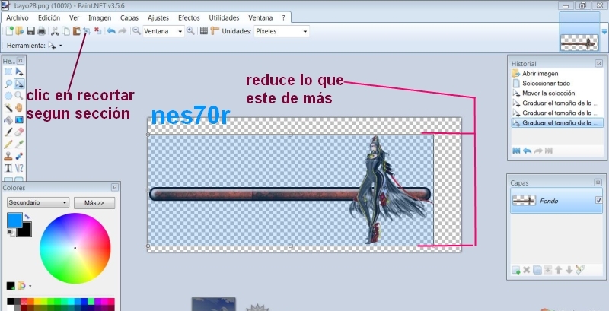The height and width of the screenshot is (311, 609).
Task: Click the Deselect icon with red X
Action: pyautogui.click(x=98, y=31)
